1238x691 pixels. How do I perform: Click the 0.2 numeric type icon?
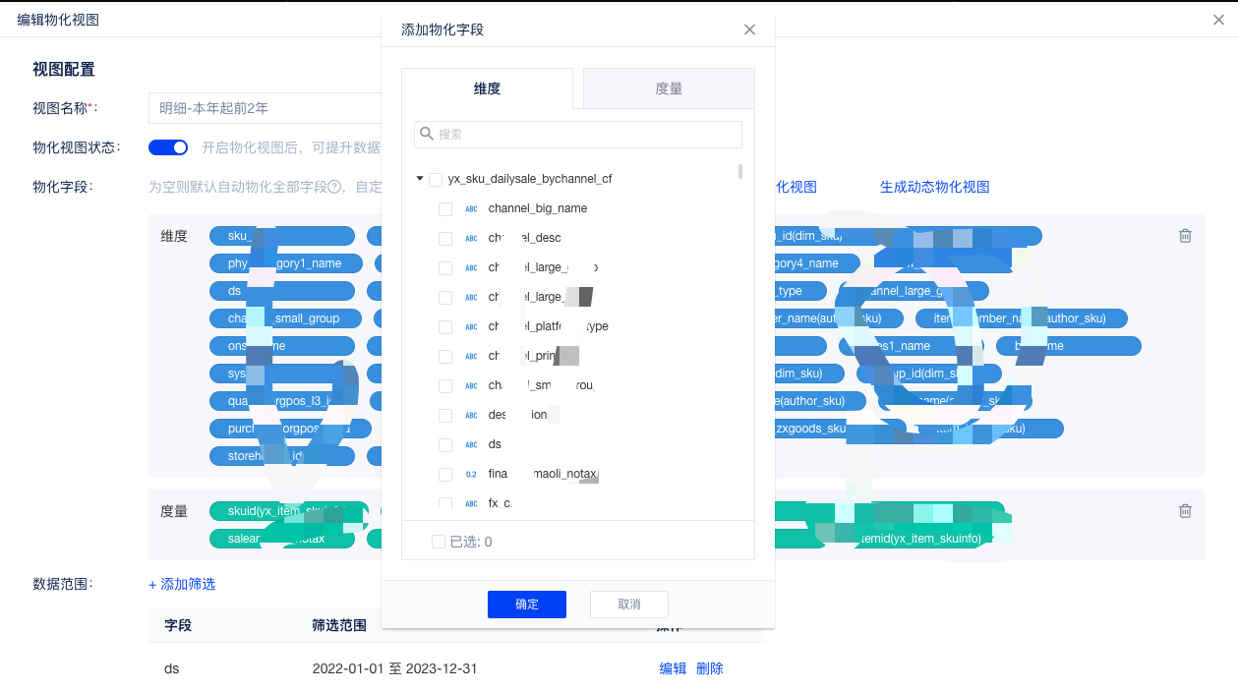click(x=471, y=474)
